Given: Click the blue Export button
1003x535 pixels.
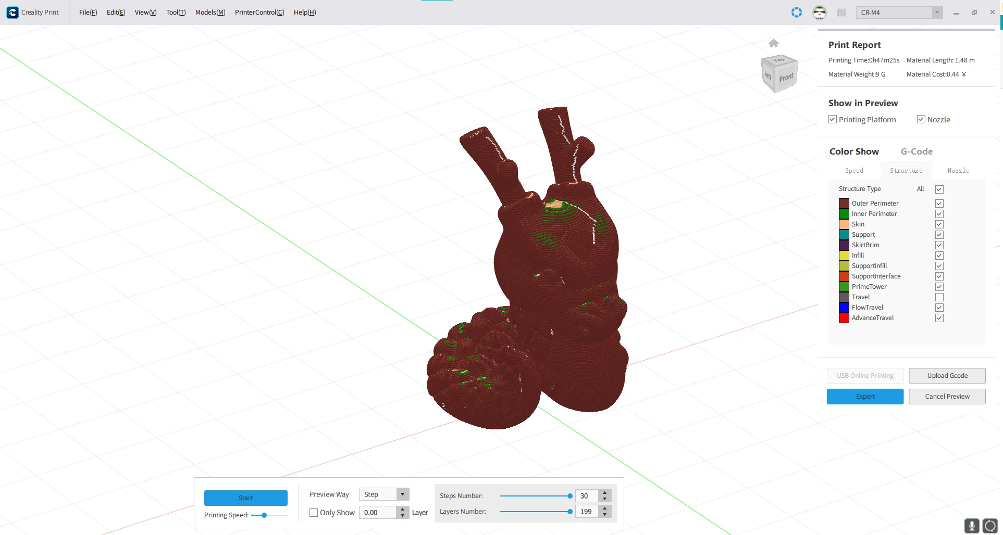Looking at the screenshot, I should coord(865,397).
